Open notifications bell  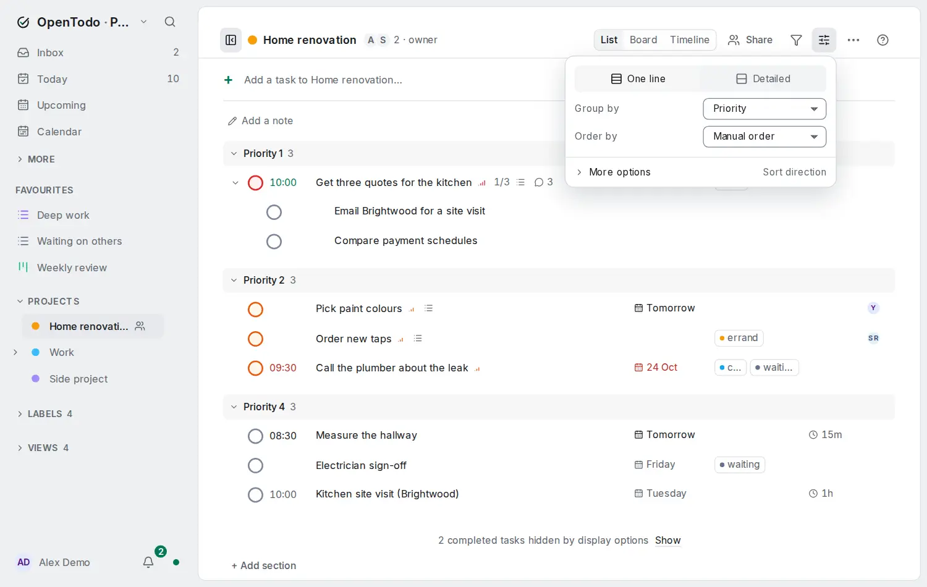[x=148, y=562]
